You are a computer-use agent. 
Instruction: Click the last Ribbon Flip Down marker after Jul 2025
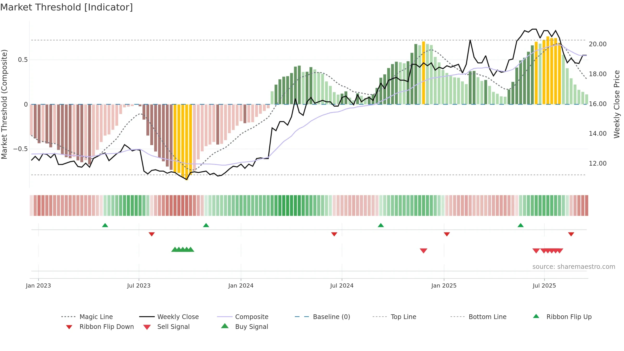571,234
